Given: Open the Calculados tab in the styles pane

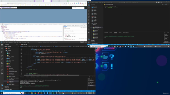Looking at the screenshot, I should (69, 26).
